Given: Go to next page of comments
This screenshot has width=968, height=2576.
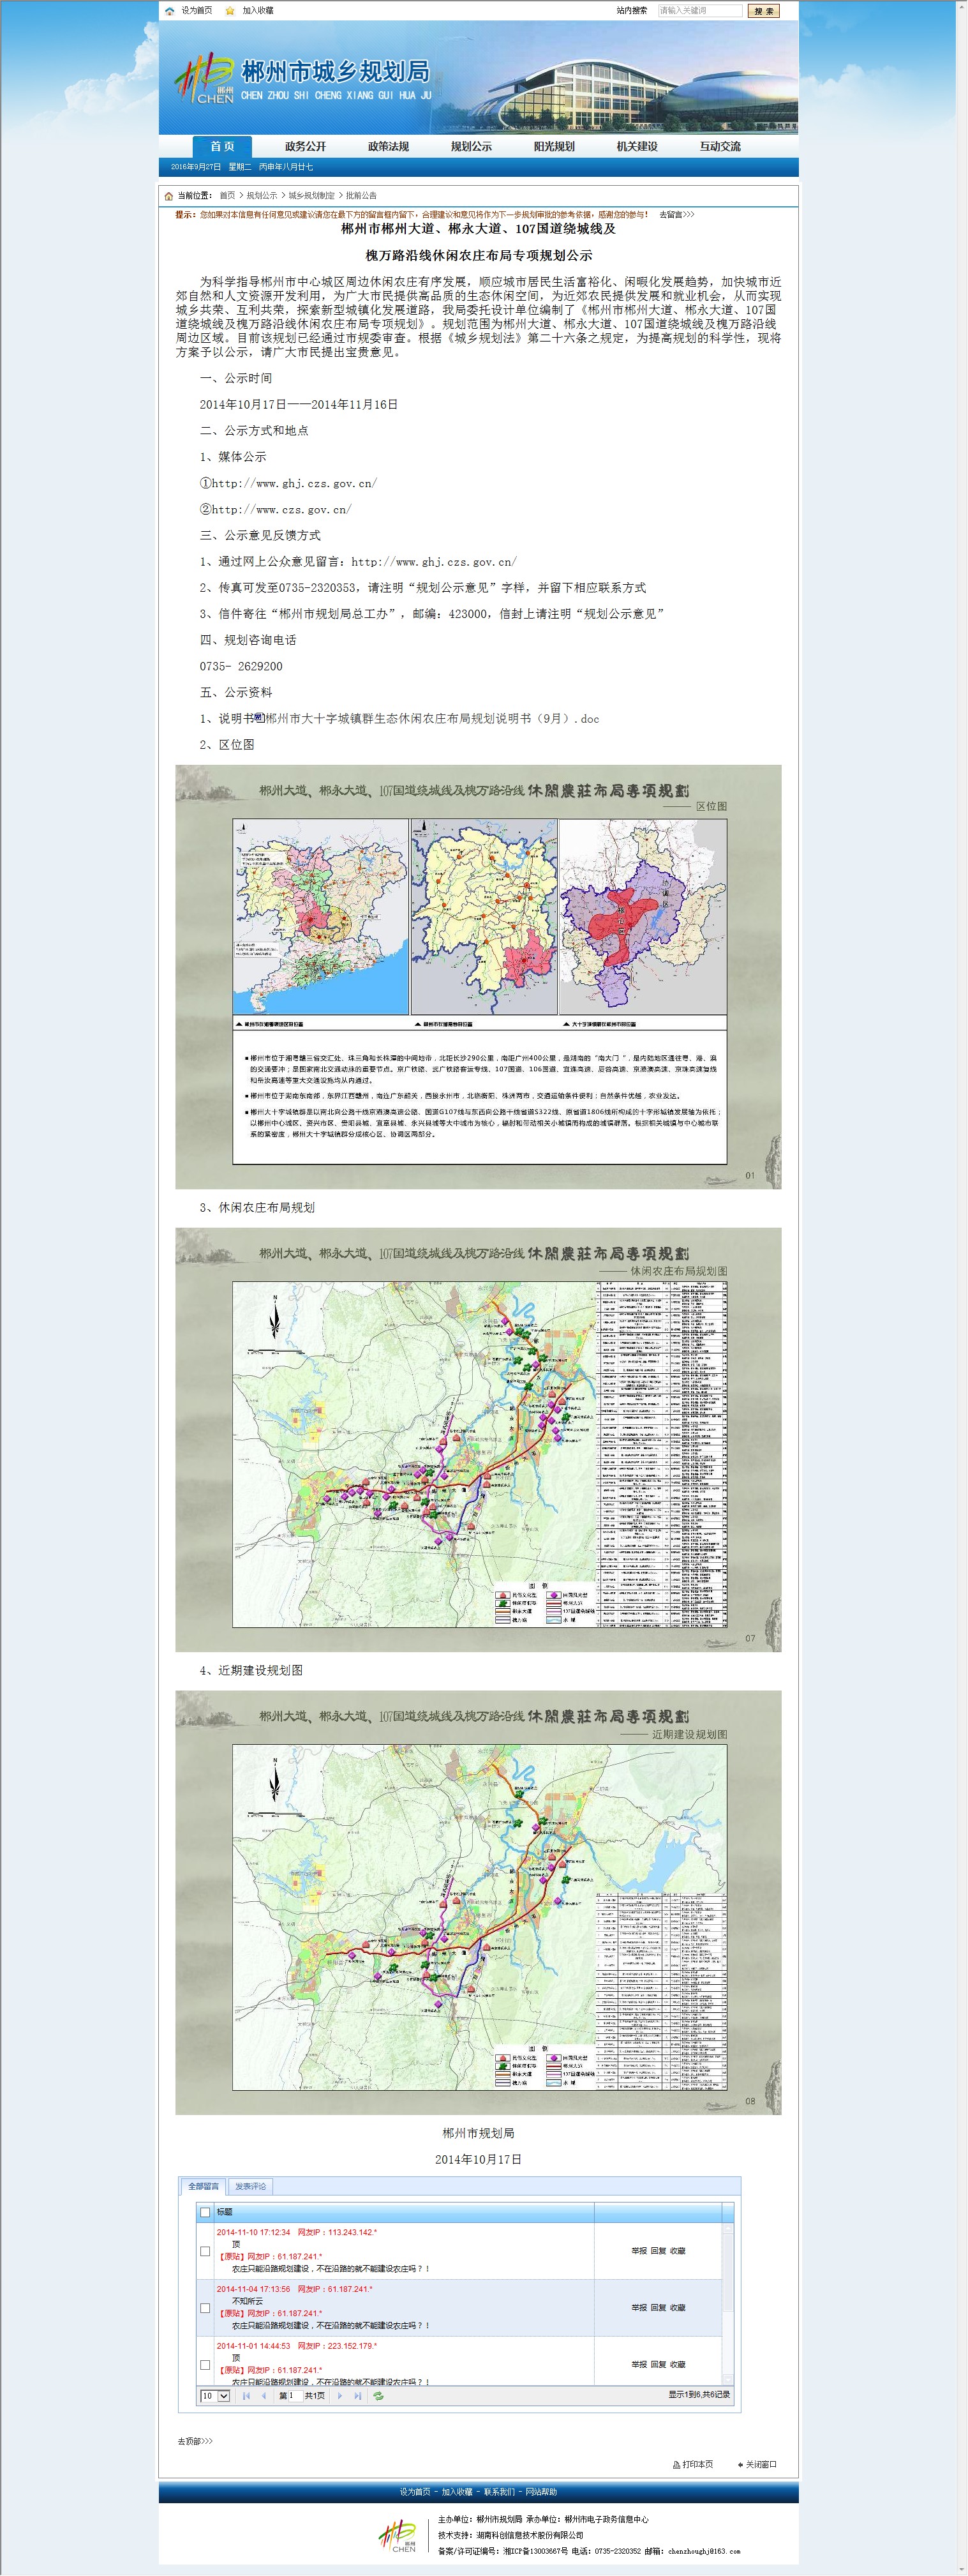Looking at the screenshot, I should [341, 2396].
